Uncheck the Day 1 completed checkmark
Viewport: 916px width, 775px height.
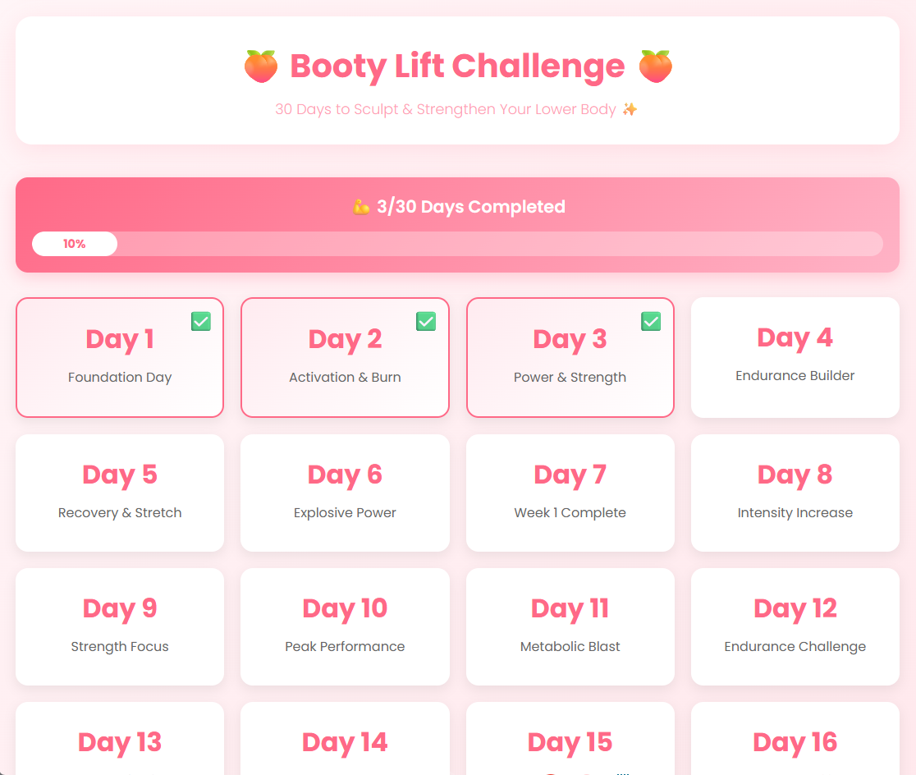click(201, 321)
